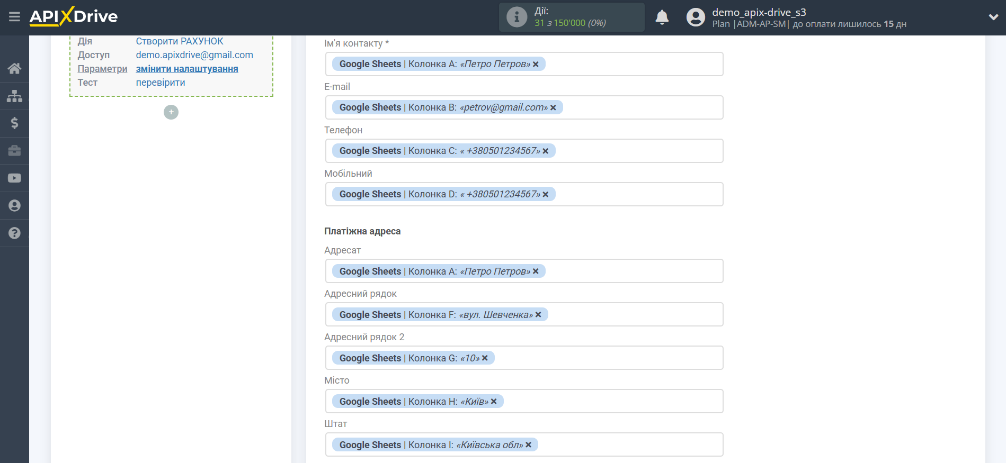1006x463 pixels.
Task: Click inside Ім'я контакту input field
Action: click(x=524, y=64)
